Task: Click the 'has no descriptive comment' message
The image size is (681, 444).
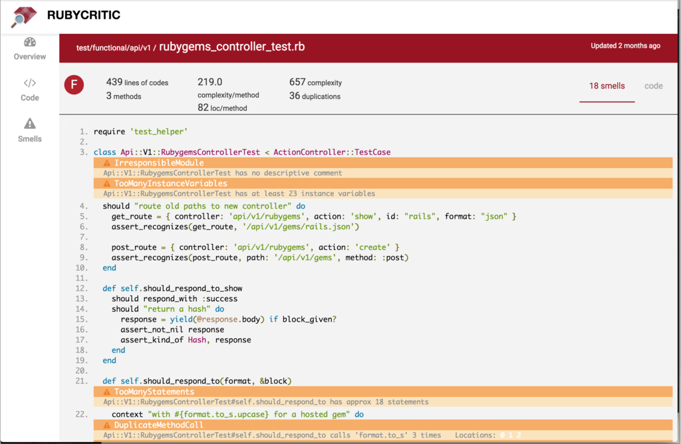Action: 223,173
